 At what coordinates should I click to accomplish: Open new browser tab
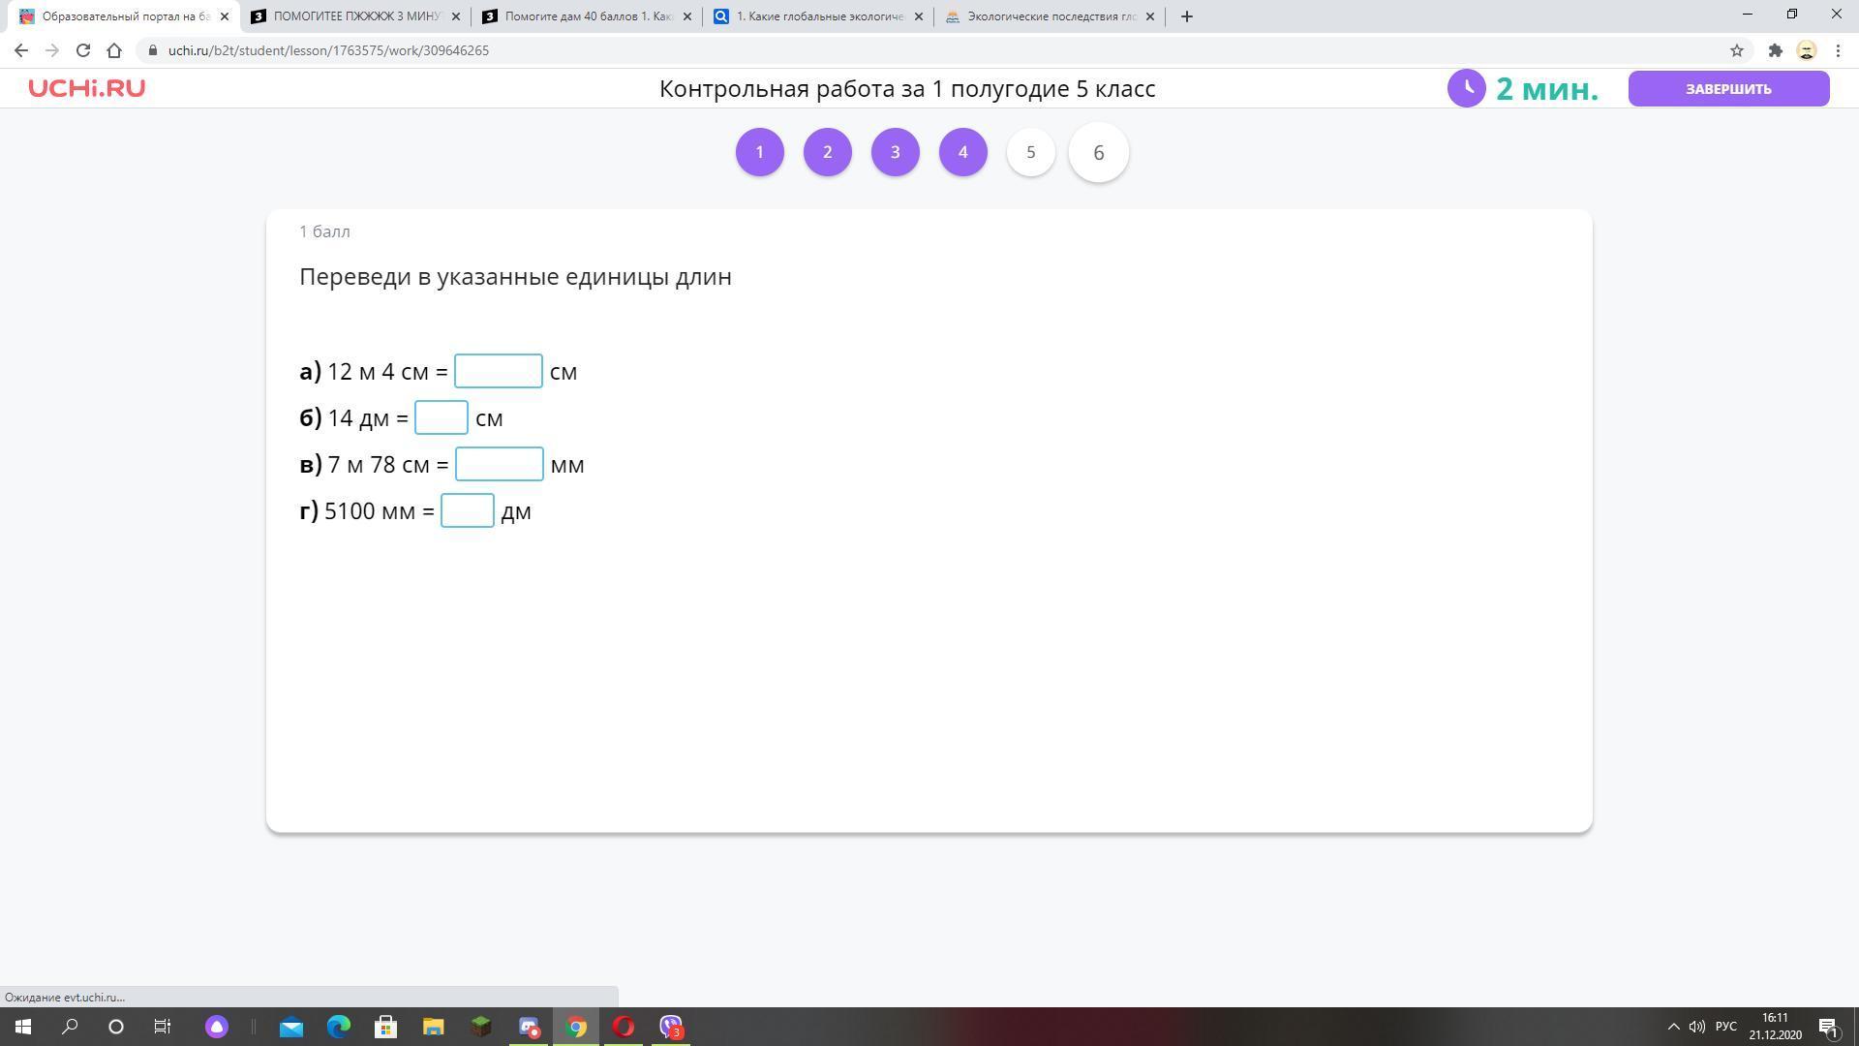coord(1186,16)
